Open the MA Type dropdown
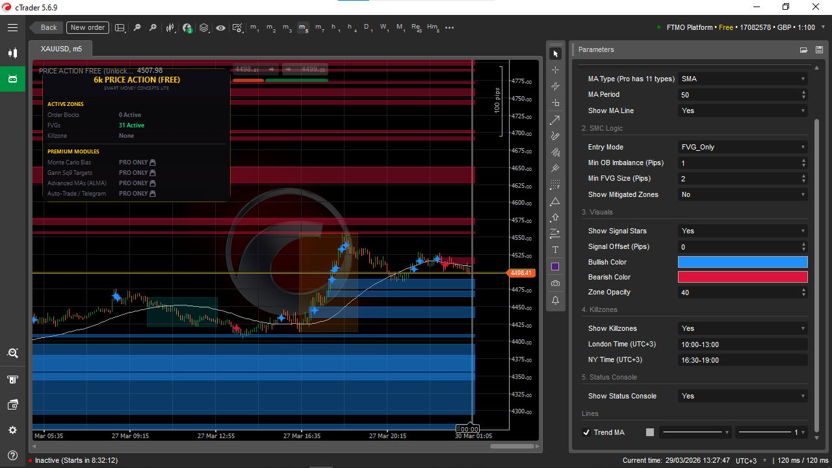 (x=742, y=79)
